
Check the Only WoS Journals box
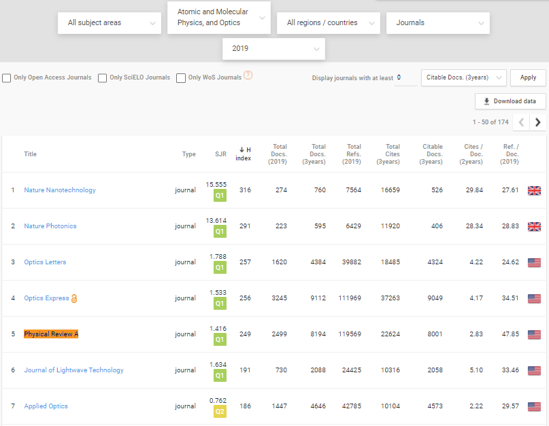pyautogui.click(x=181, y=77)
